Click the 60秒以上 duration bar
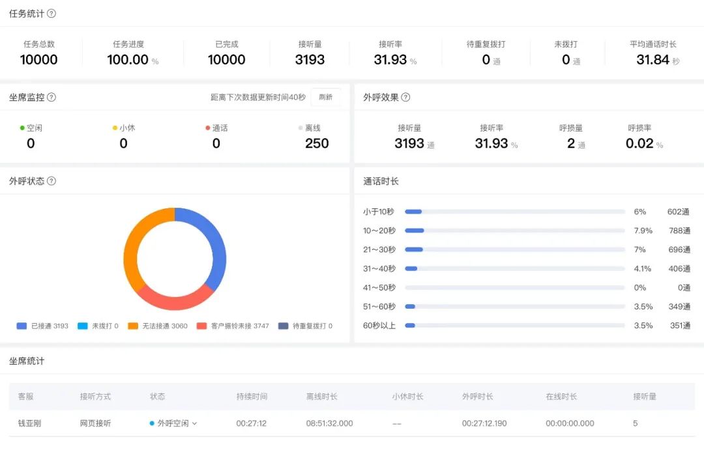The width and height of the screenshot is (704, 450). (x=514, y=325)
